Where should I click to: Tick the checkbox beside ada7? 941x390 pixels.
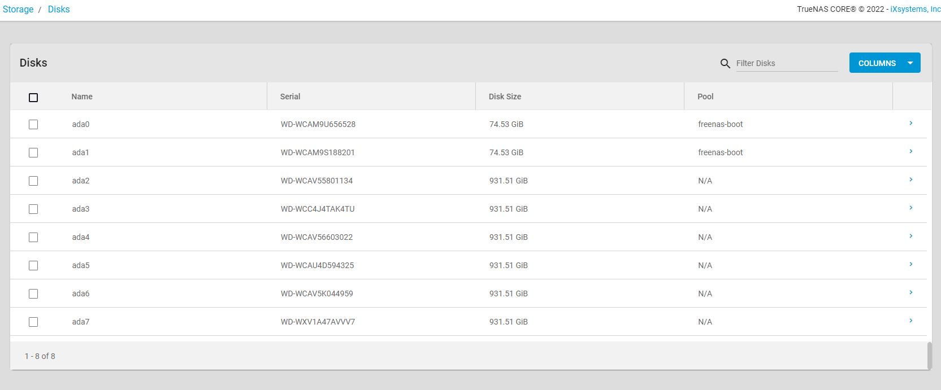33,322
